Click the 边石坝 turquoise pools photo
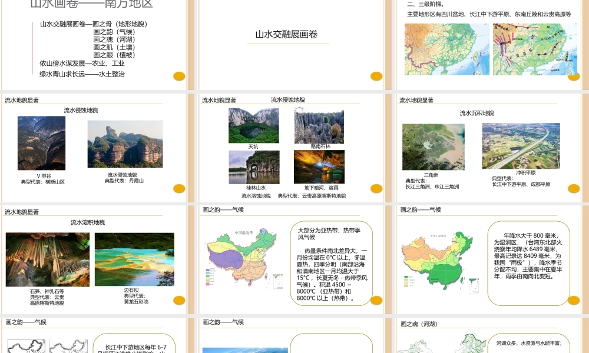 point(134,259)
